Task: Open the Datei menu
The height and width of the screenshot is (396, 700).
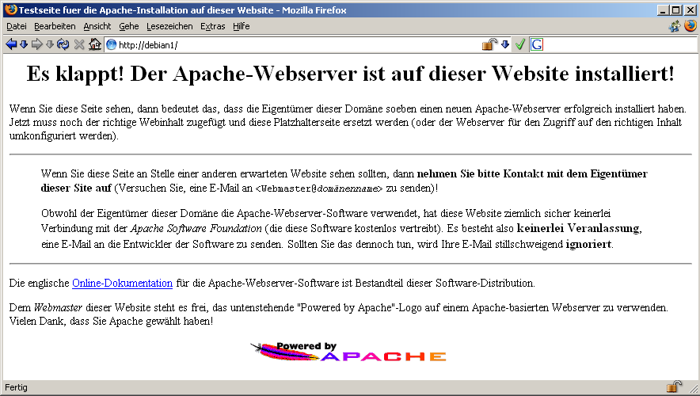Action: click(17, 26)
